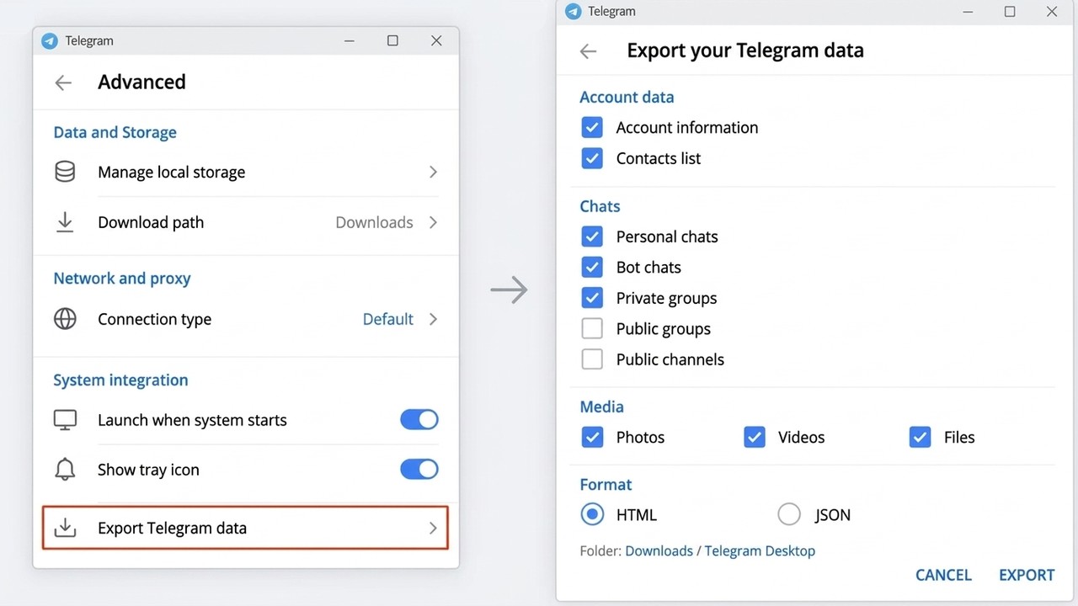Click Export Telegram data label
This screenshot has width=1078, height=606.
(x=172, y=529)
